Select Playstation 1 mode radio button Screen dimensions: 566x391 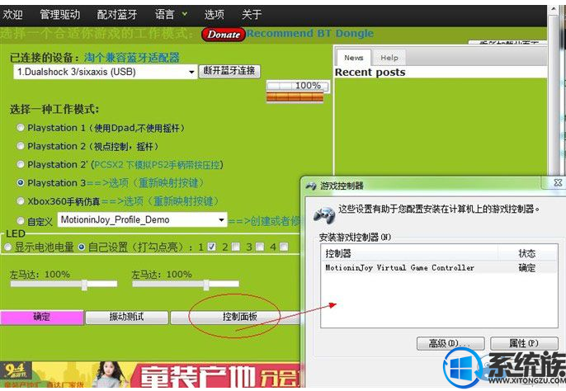(21, 127)
